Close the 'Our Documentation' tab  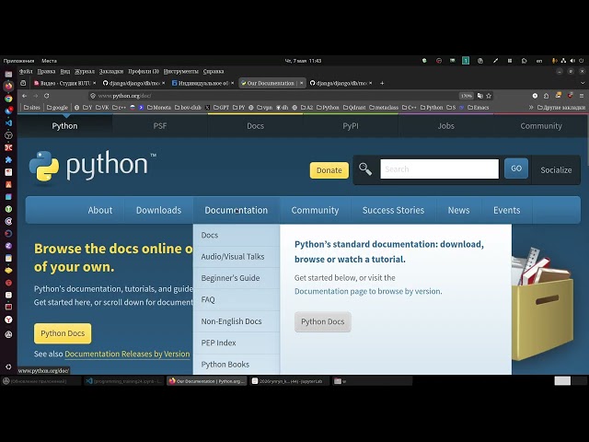click(x=301, y=83)
